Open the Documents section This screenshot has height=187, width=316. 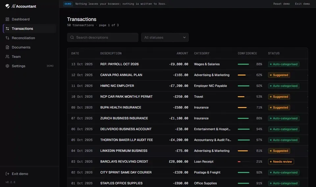click(29, 47)
